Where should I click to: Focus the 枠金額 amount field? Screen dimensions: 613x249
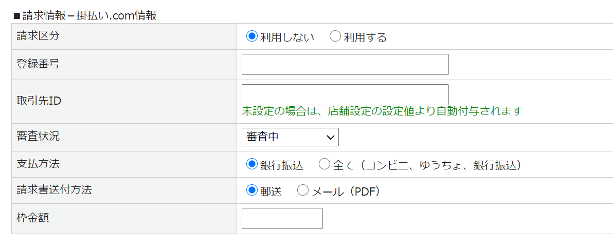282,218
